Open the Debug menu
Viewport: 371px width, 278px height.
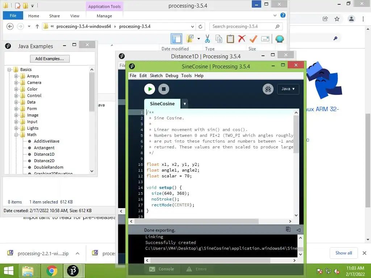172,76
